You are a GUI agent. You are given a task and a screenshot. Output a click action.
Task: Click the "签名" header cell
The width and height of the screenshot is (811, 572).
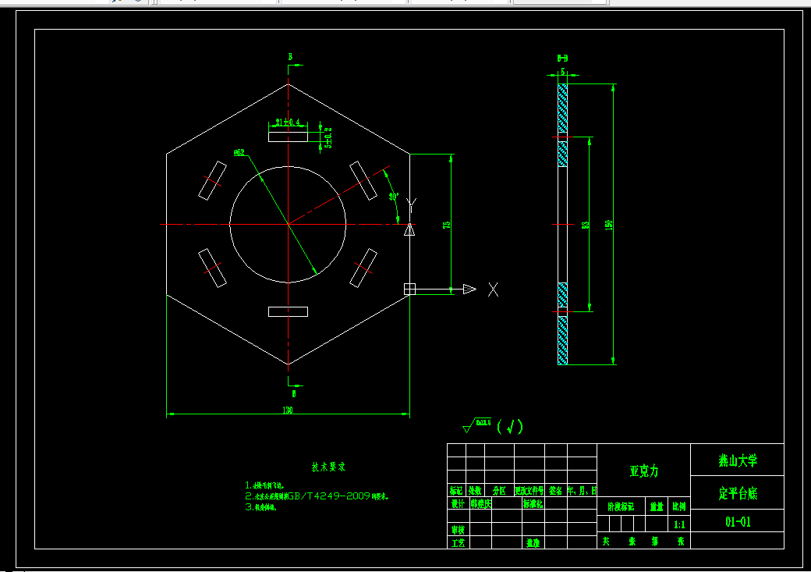point(556,490)
